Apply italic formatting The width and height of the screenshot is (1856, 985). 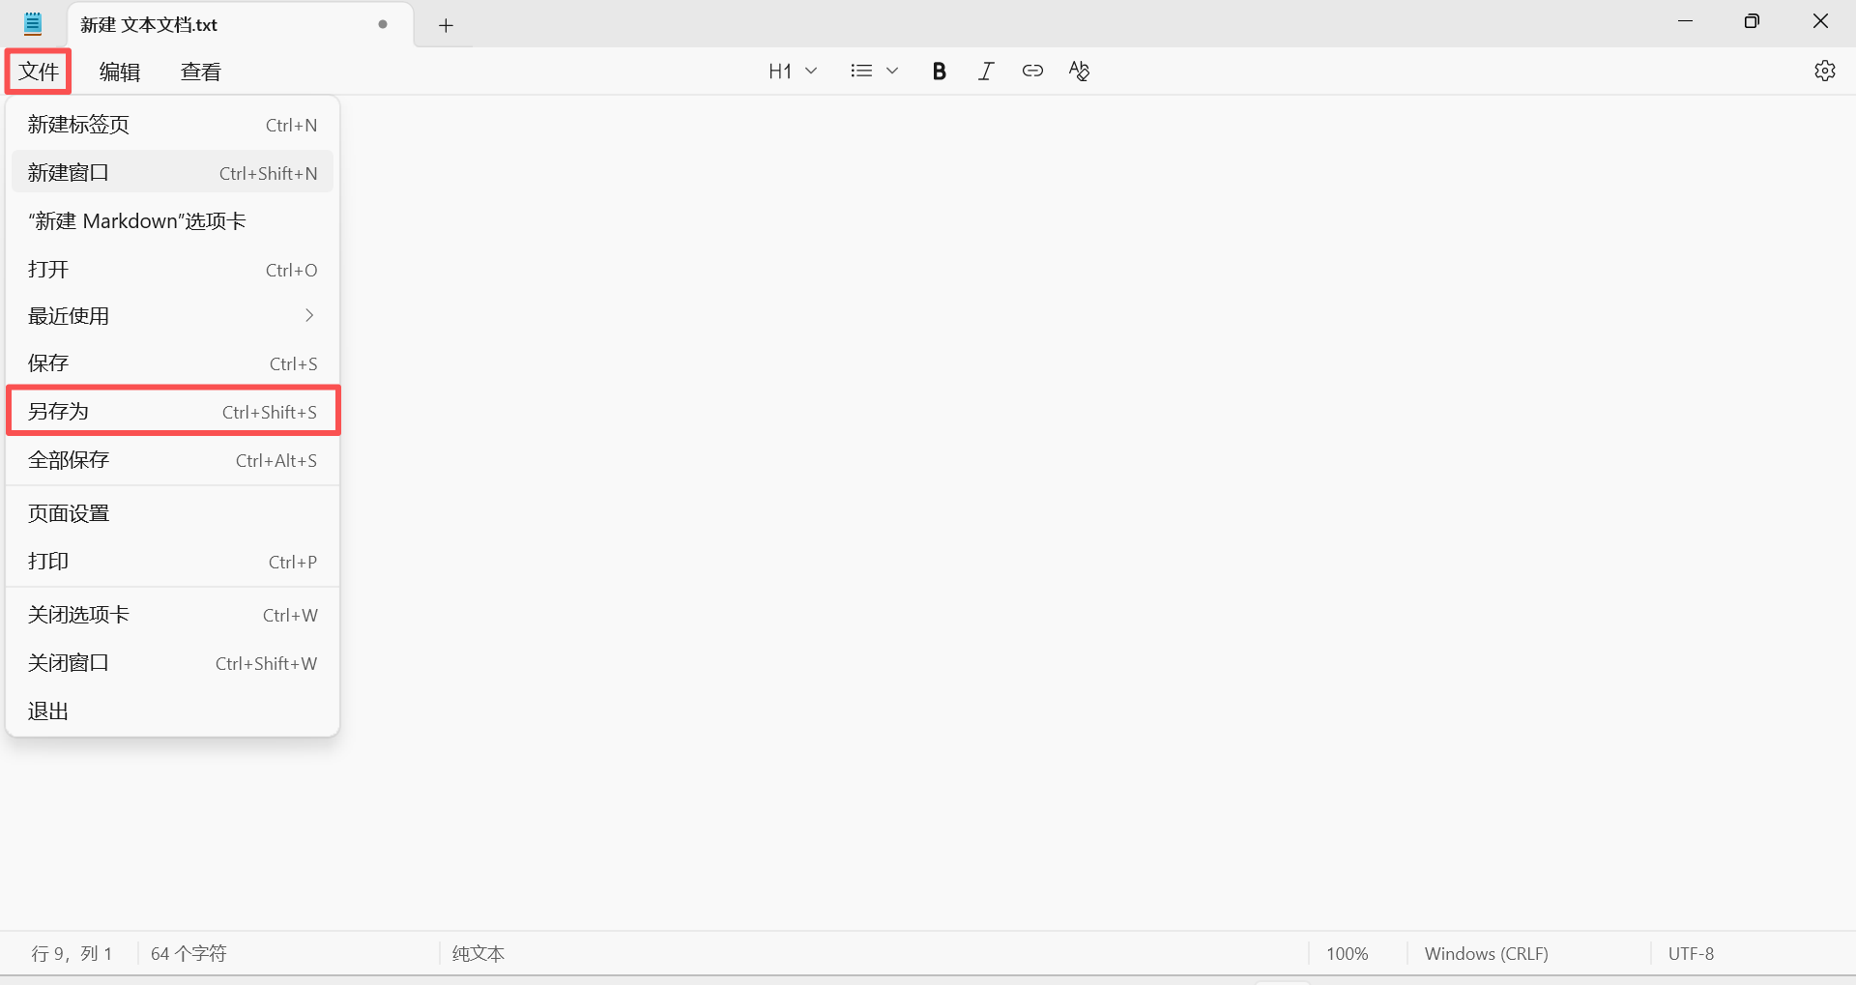point(985,71)
